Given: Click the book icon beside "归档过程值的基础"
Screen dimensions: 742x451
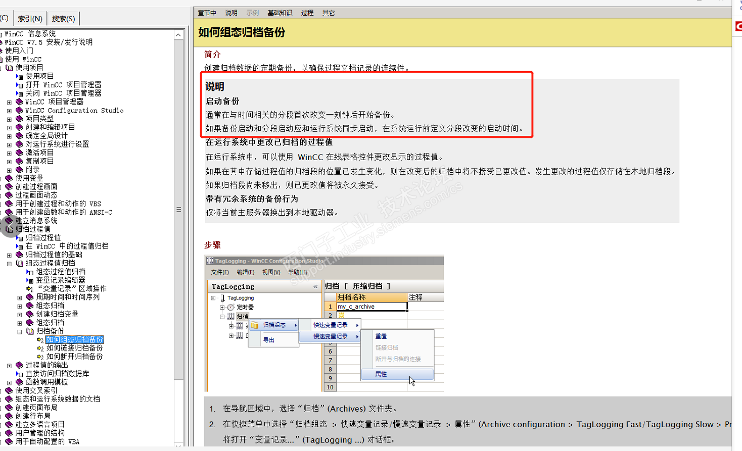Looking at the screenshot, I should 19,255.
